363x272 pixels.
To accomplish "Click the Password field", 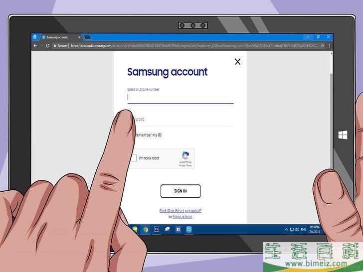I will pyautogui.click(x=183, y=120).
